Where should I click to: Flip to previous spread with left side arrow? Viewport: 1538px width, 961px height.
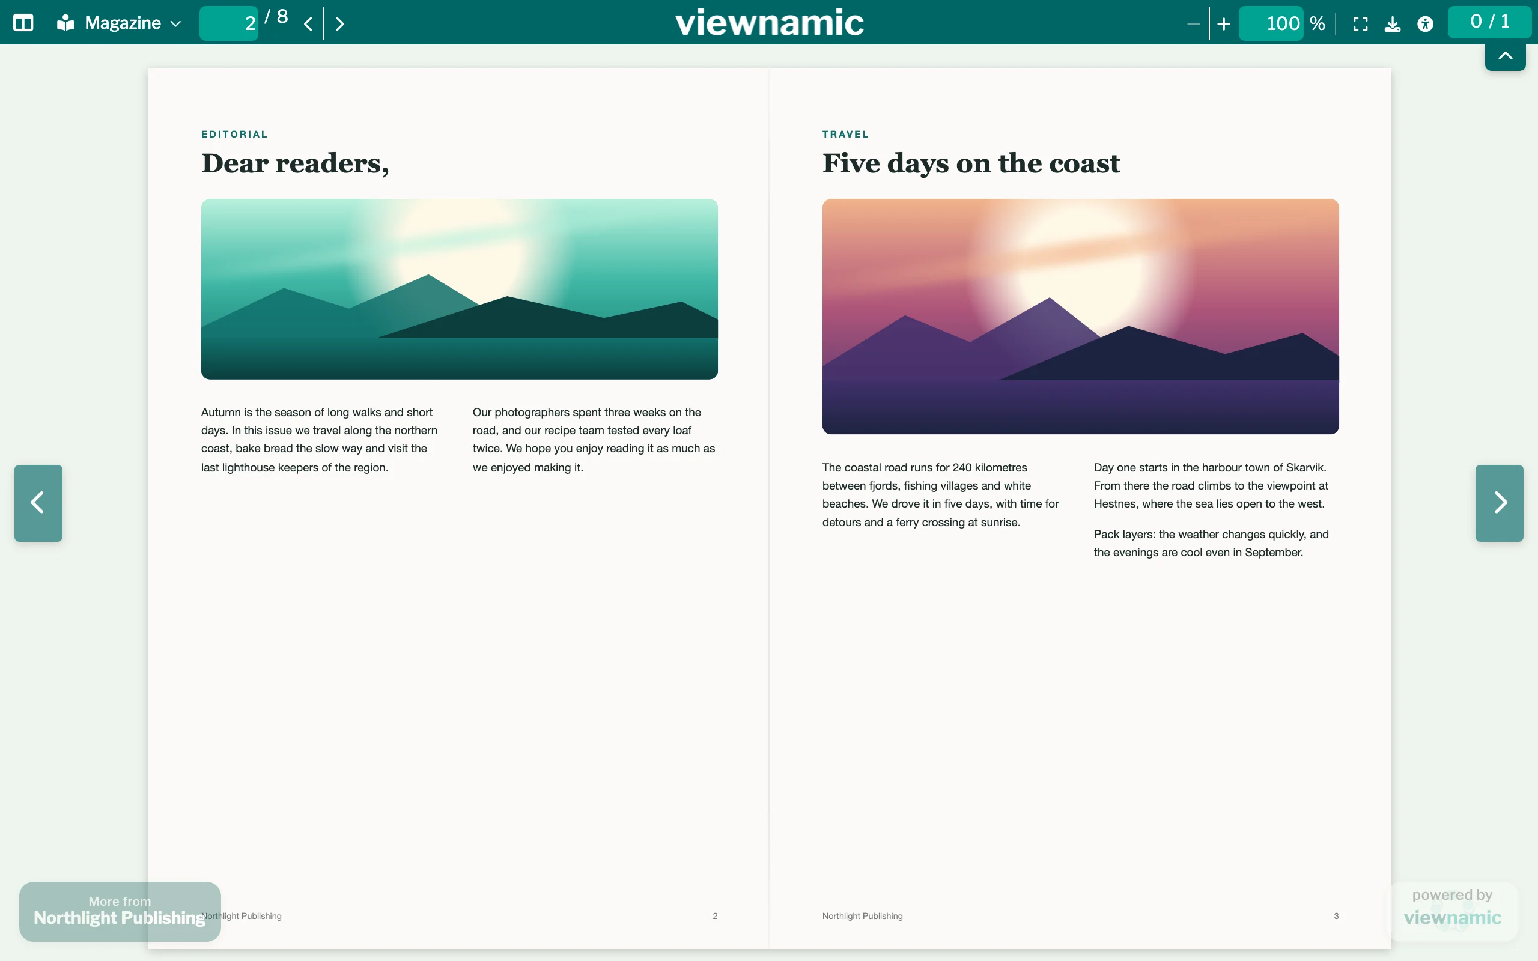38,503
